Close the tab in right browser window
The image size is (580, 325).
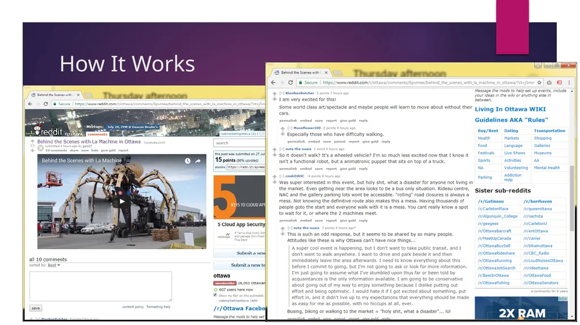click(x=326, y=72)
